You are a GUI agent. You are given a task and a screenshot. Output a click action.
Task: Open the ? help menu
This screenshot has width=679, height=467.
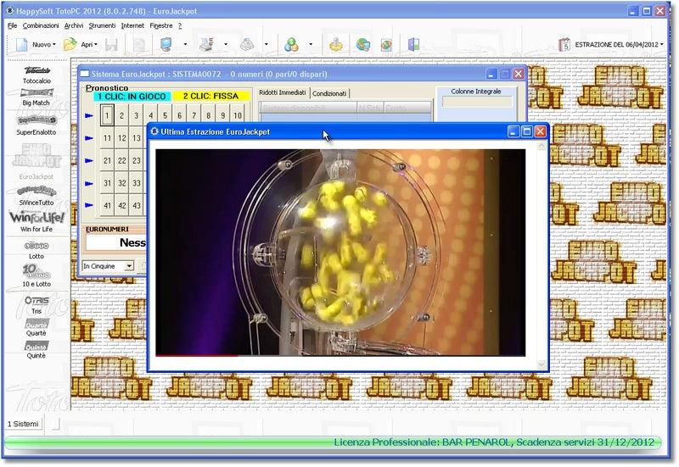click(180, 25)
